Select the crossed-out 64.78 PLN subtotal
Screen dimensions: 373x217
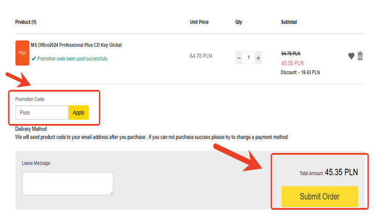tap(291, 53)
